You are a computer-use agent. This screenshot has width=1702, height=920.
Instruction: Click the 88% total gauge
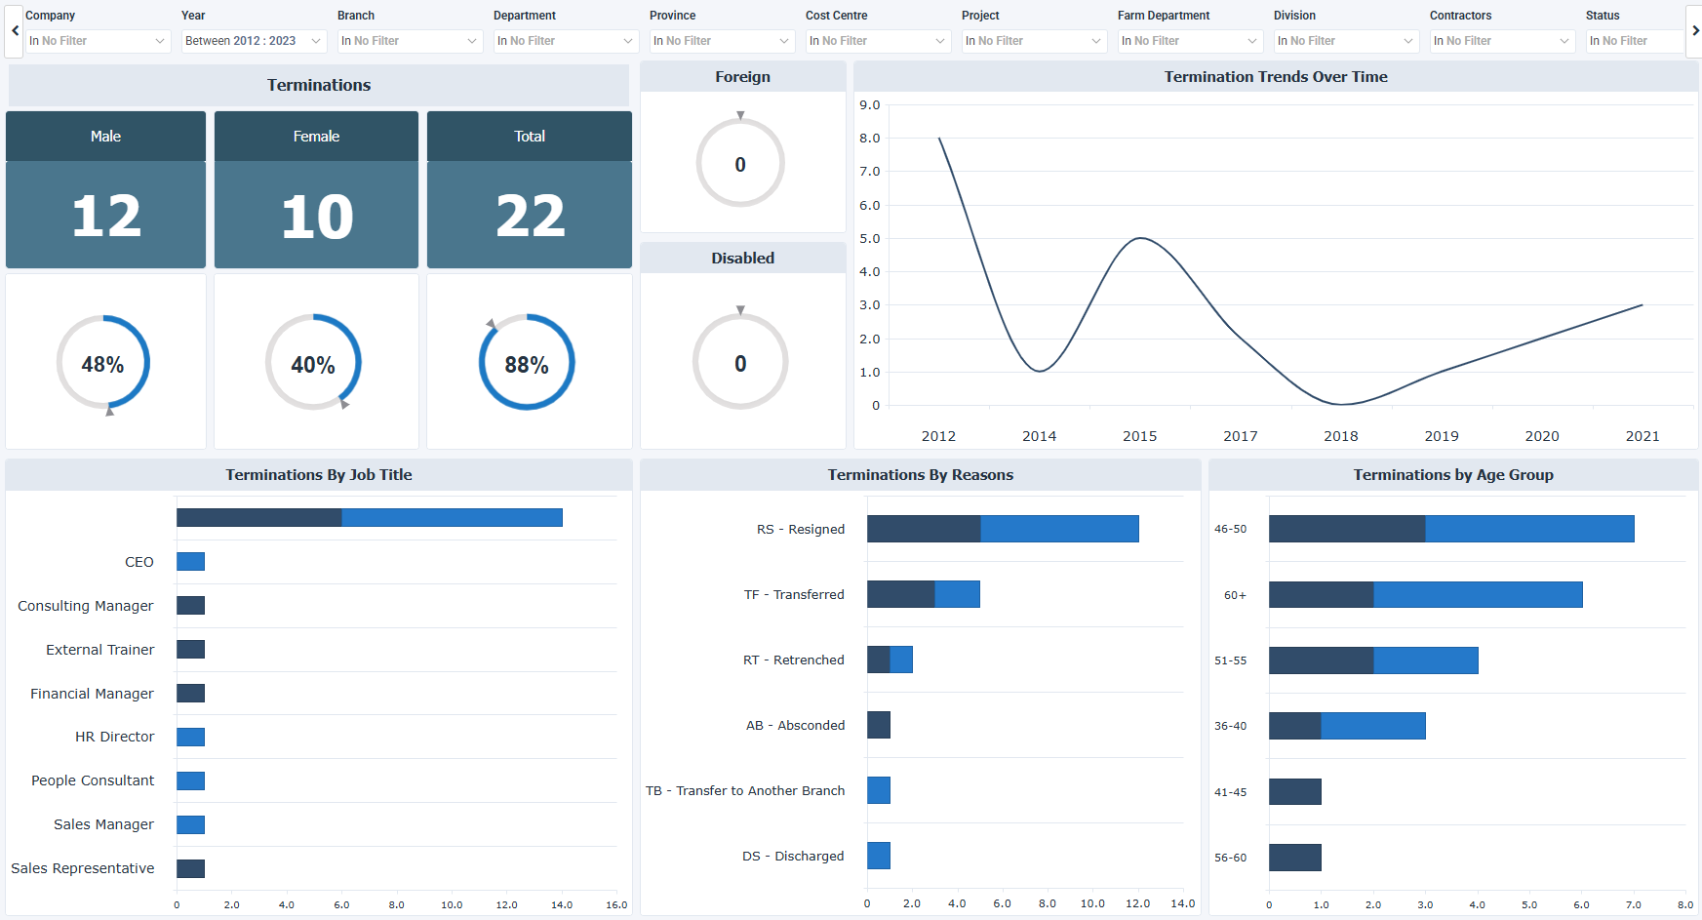(527, 362)
